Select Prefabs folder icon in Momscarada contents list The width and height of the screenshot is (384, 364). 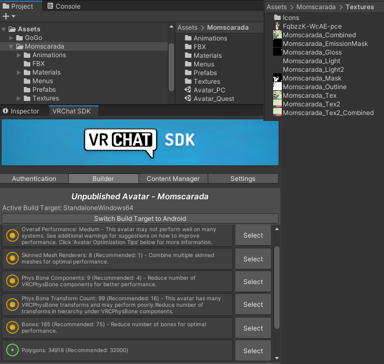coord(188,72)
